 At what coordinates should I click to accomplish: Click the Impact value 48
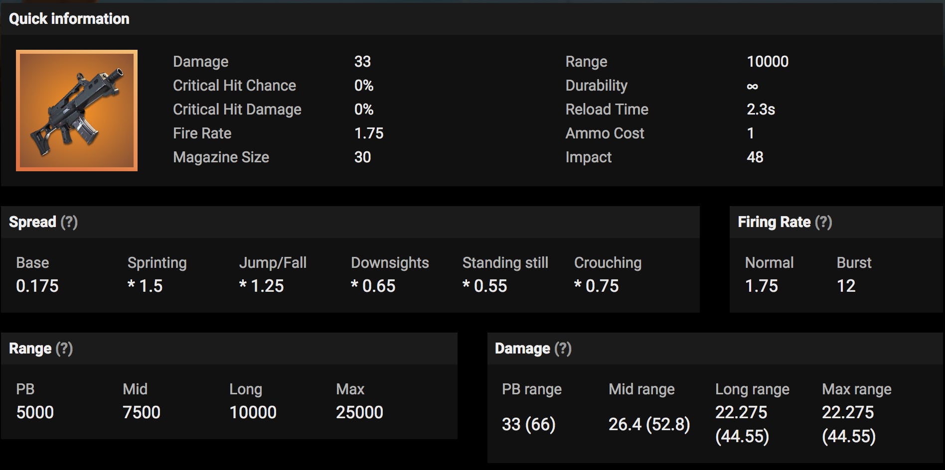755,157
